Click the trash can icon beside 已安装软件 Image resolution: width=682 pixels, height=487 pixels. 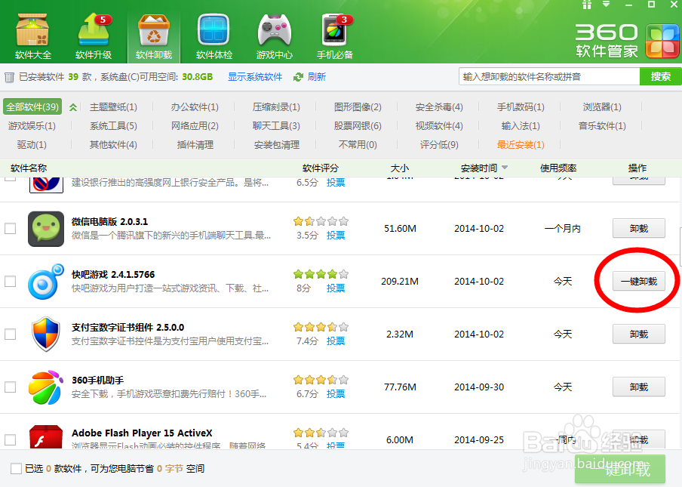pos(9,78)
